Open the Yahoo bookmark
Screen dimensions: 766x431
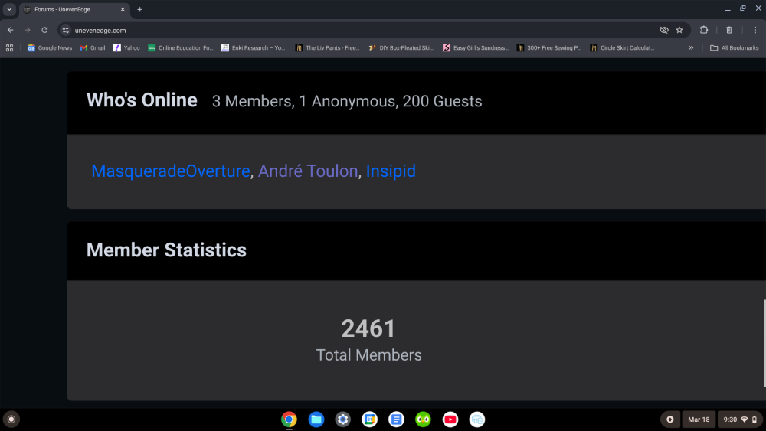(x=126, y=47)
